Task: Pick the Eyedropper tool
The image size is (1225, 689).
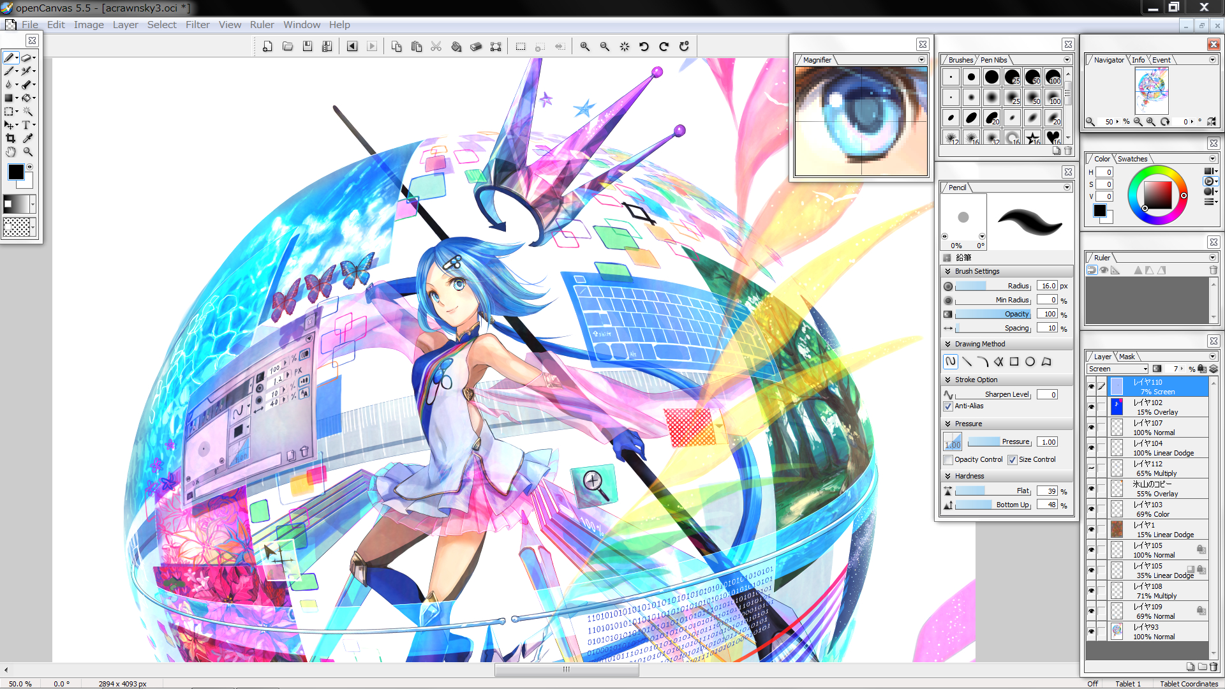Action: (x=27, y=138)
